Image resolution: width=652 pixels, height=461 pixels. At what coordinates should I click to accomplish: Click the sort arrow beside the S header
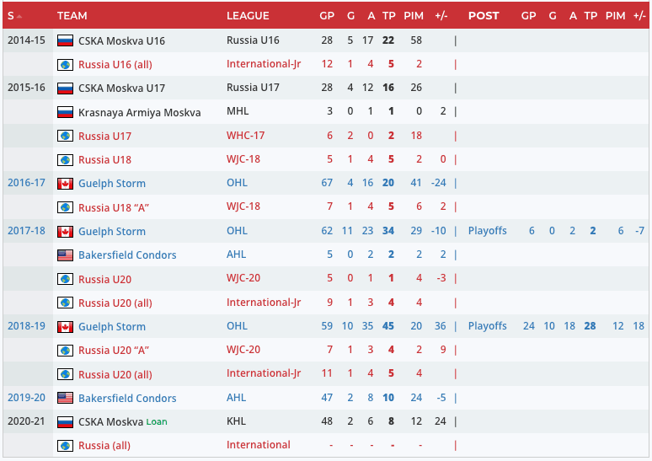[x=19, y=16]
